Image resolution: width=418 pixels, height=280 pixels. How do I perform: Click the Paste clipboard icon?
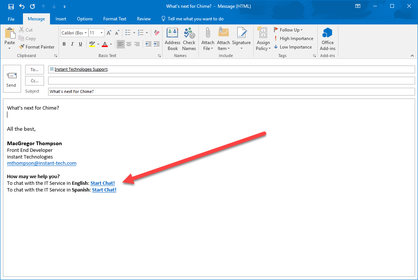point(10,33)
